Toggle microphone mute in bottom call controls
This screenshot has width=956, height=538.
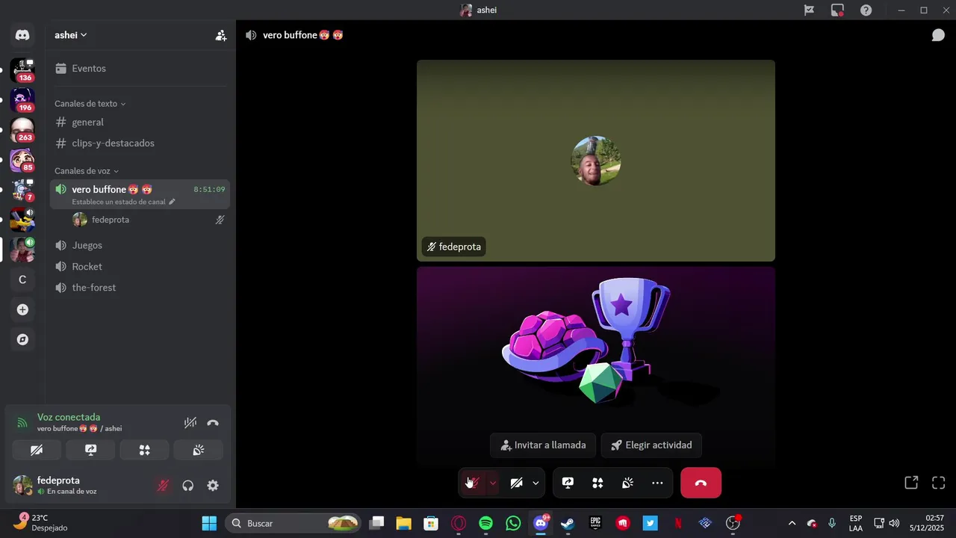point(471,483)
